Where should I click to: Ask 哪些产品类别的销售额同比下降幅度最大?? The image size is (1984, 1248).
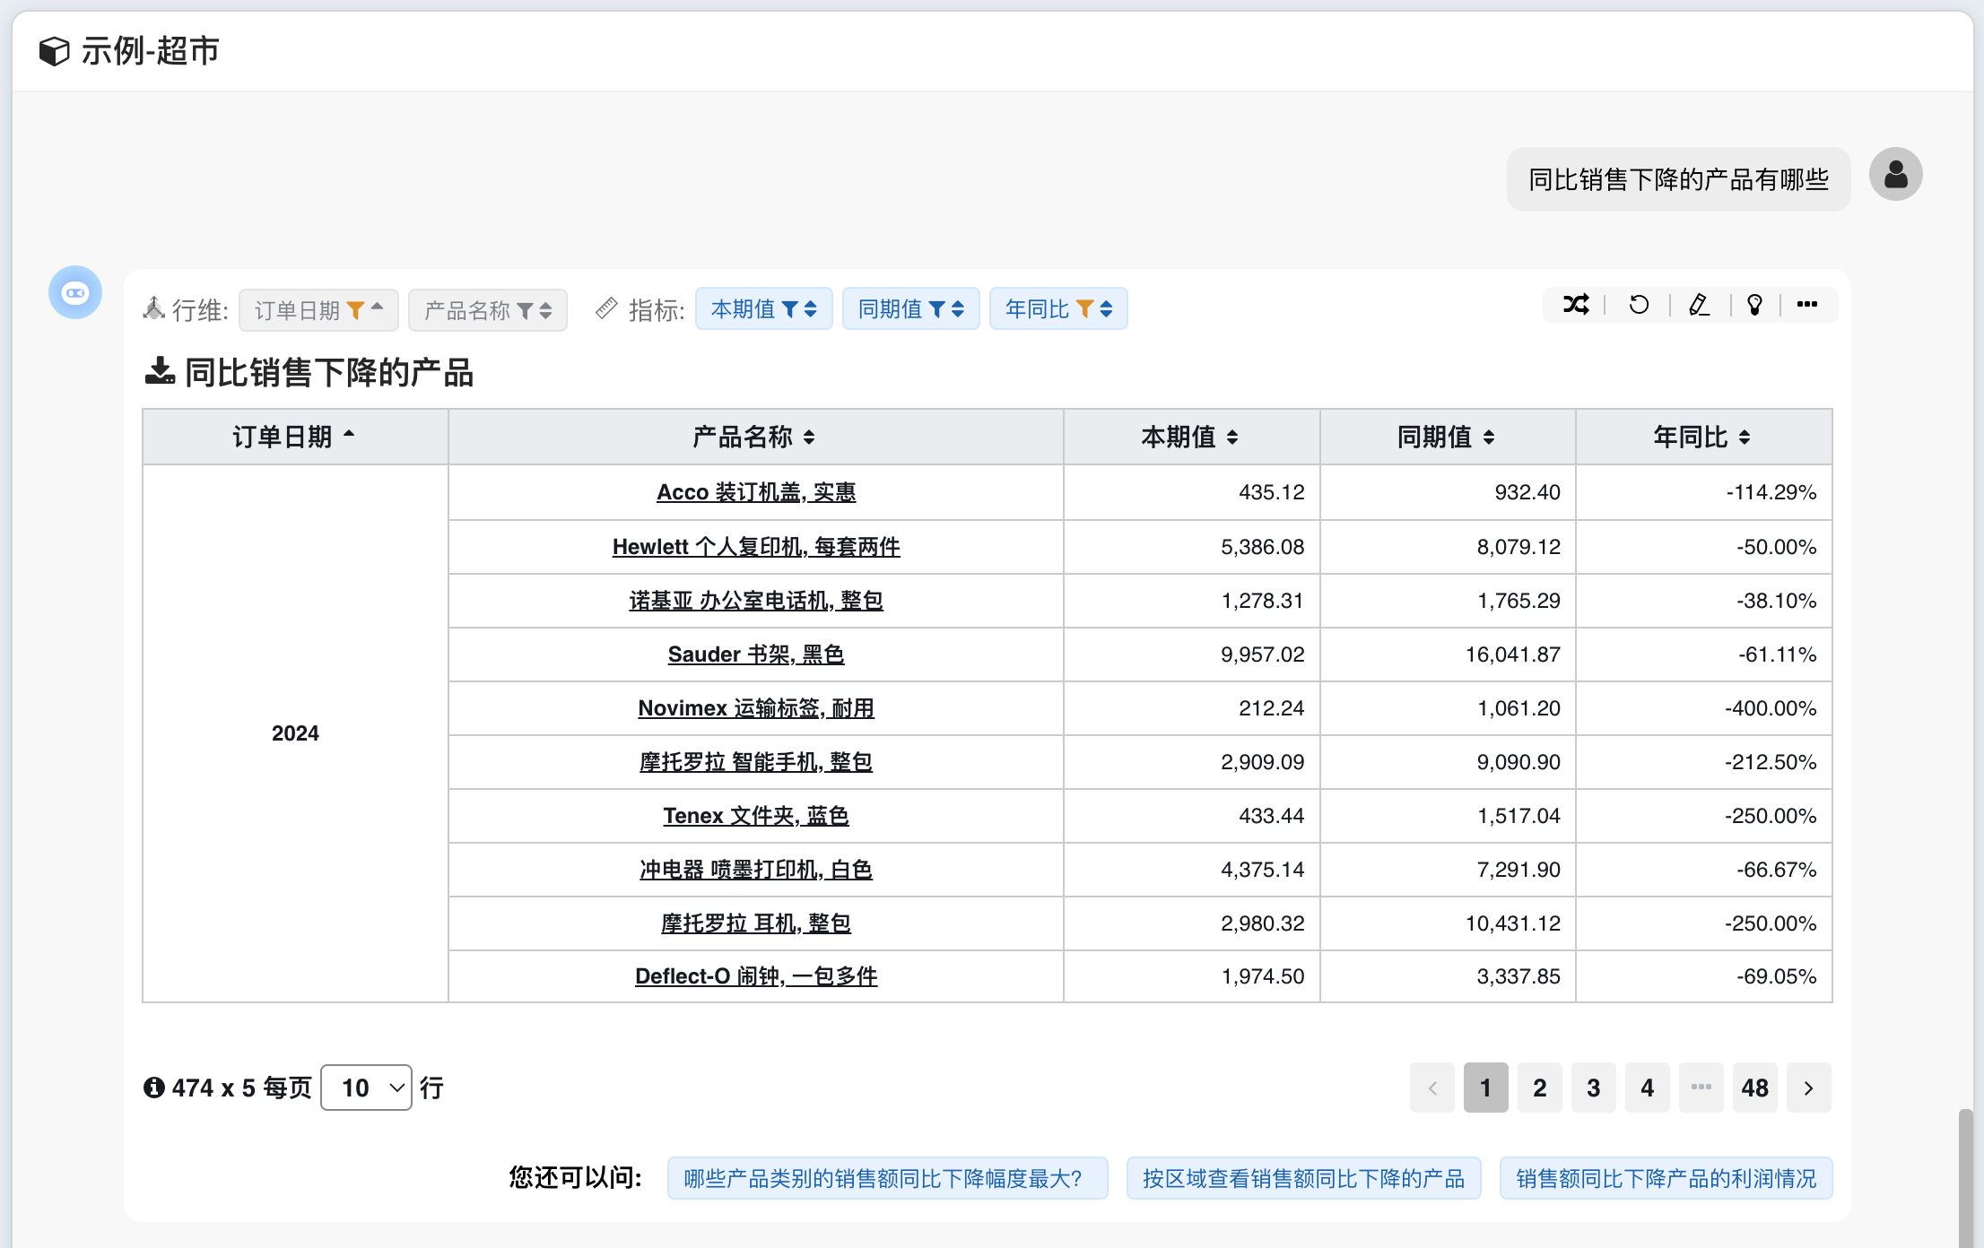[887, 1178]
